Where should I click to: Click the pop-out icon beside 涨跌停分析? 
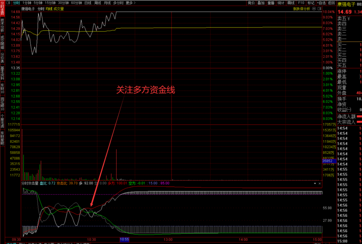click(314, 9)
